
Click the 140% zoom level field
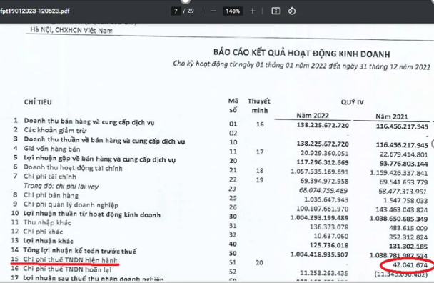coord(233,11)
